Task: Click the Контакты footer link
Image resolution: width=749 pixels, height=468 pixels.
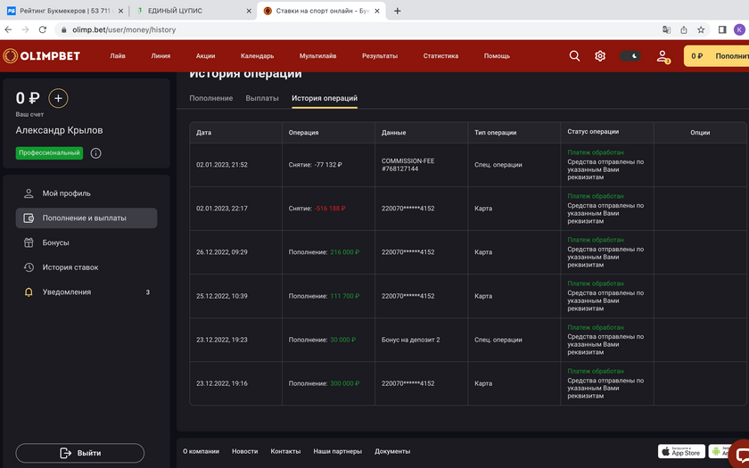Action: coord(285,451)
